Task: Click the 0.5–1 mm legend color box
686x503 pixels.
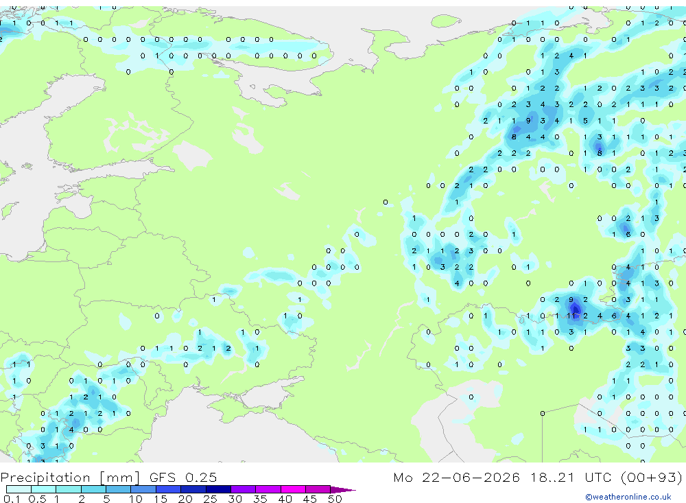Action: [x=44, y=489]
